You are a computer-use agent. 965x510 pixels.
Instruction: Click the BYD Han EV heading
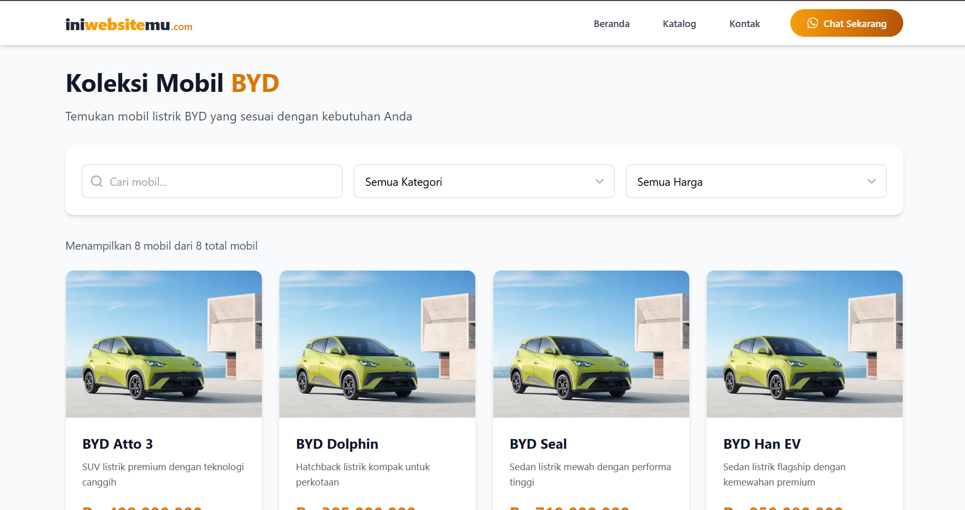tap(762, 444)
